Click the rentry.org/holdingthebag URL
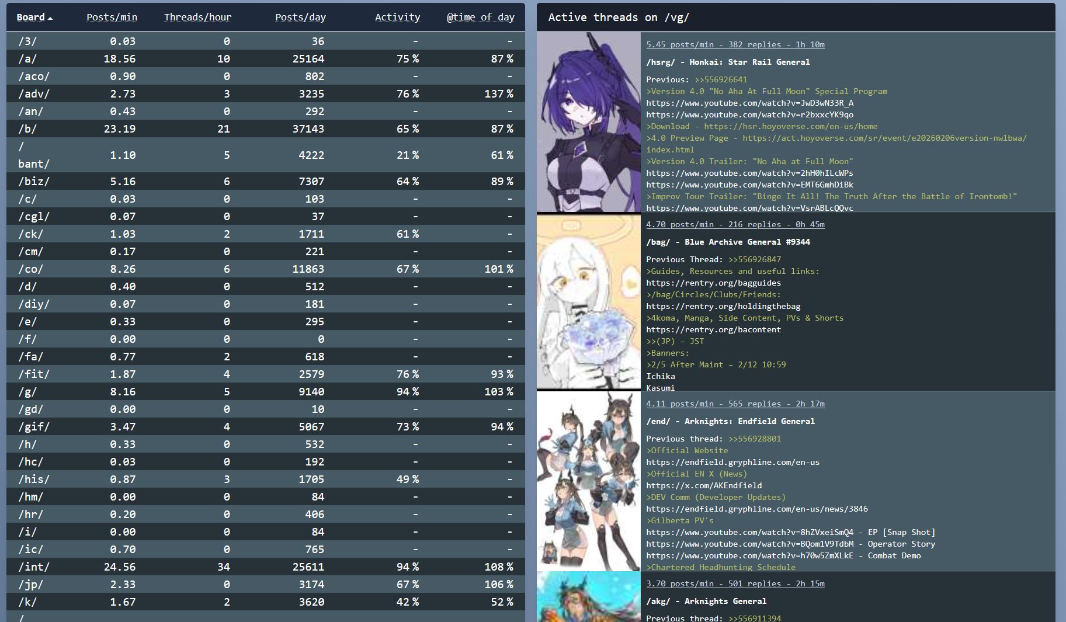The height and width of the screenshot is (622, 1066). click(x=723, y=306)
